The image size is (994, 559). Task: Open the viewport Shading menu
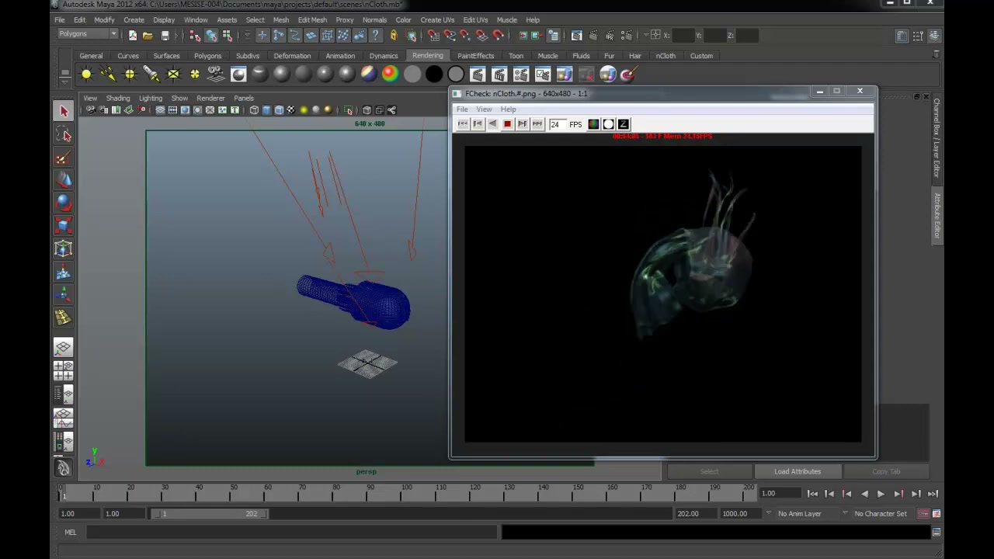point(118,99)
